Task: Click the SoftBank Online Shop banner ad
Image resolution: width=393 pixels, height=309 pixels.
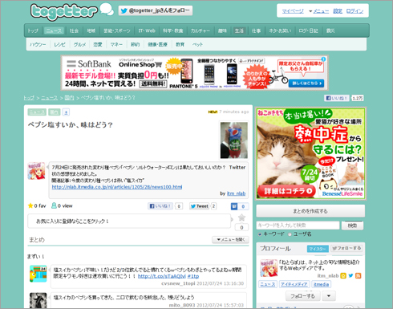Action: [195, 73]
